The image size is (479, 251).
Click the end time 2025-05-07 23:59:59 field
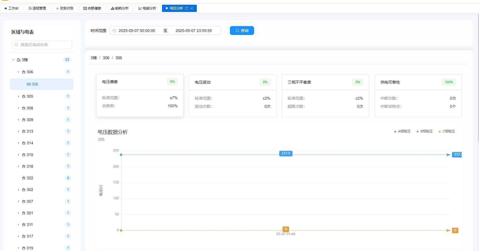tap(193, 31)
